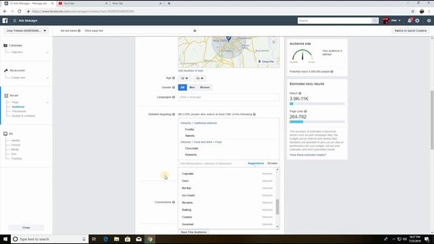Open the minimum age dropdown
The width and height of the screenshot is (434, 244).
point(184,79)
